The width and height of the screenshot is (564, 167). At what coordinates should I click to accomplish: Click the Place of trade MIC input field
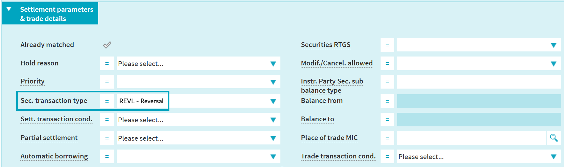471,138
